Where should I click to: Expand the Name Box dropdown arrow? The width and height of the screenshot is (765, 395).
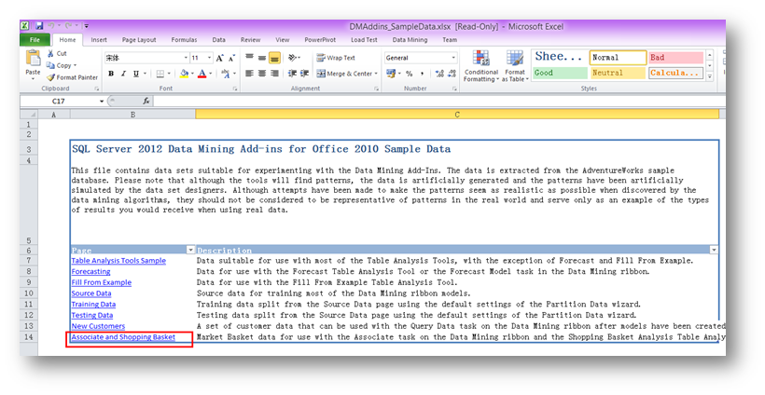(102, 101)
